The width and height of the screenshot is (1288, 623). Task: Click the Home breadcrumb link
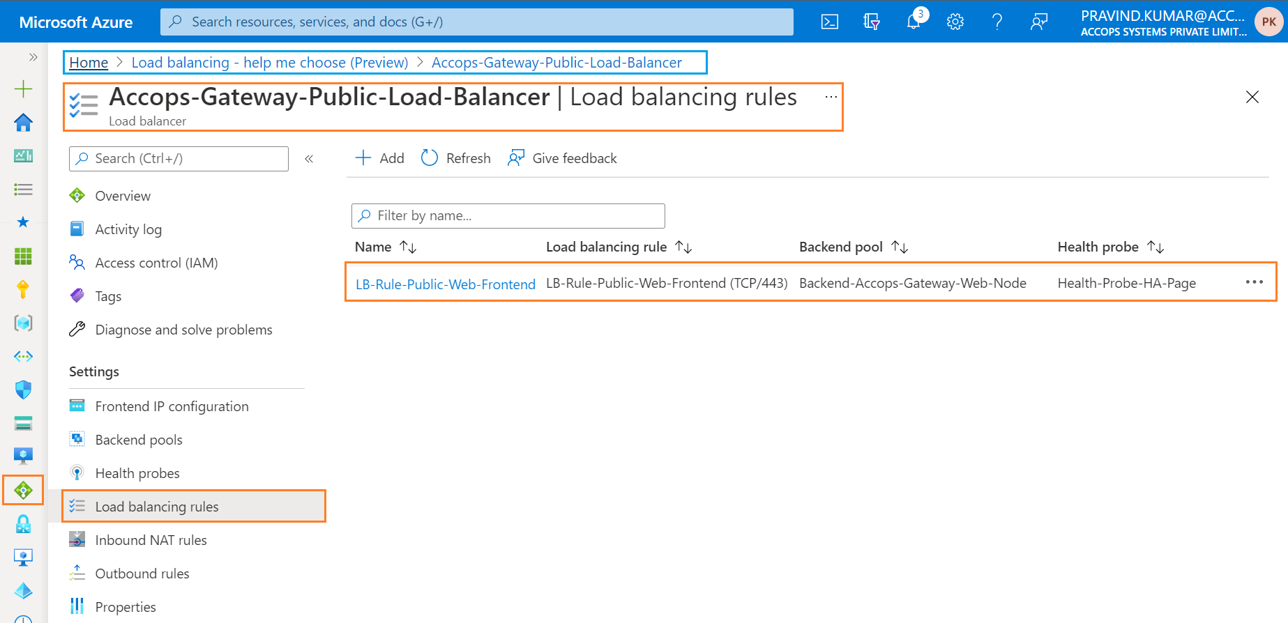pyautogui.click(x=89, y=63)
